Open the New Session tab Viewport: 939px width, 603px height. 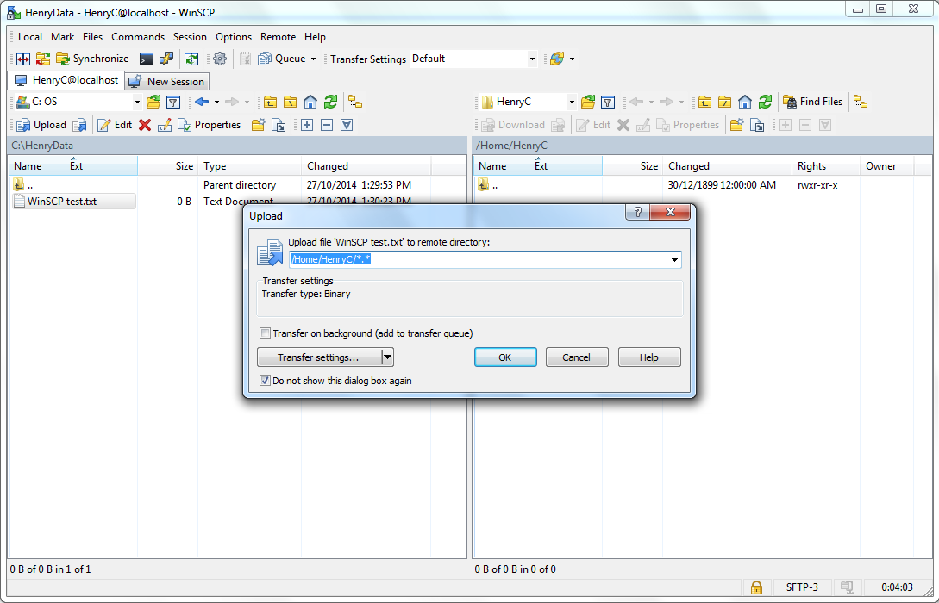coord(167,81)
